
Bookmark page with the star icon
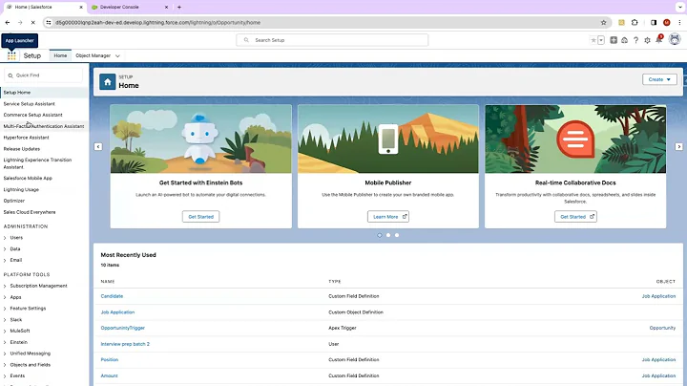[603, 22]
